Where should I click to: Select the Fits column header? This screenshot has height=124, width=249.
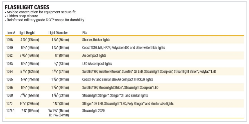(85, 33)
